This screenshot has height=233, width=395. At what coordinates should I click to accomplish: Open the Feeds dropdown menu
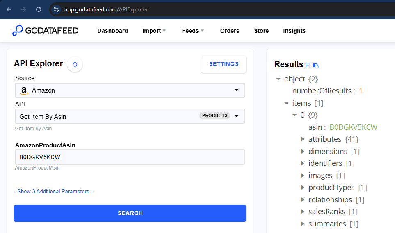[x=193, y=31]
